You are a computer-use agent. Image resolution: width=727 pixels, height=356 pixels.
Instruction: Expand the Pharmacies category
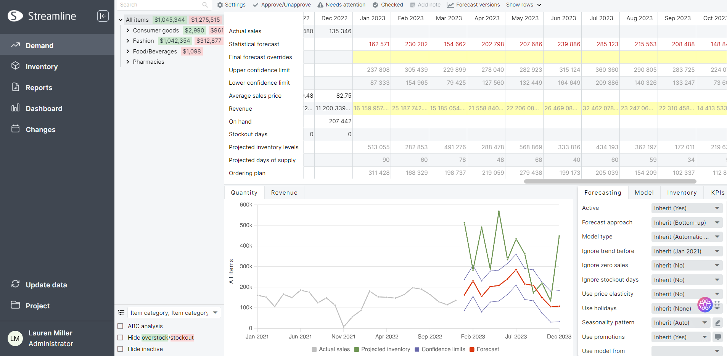tap(128, 62)
